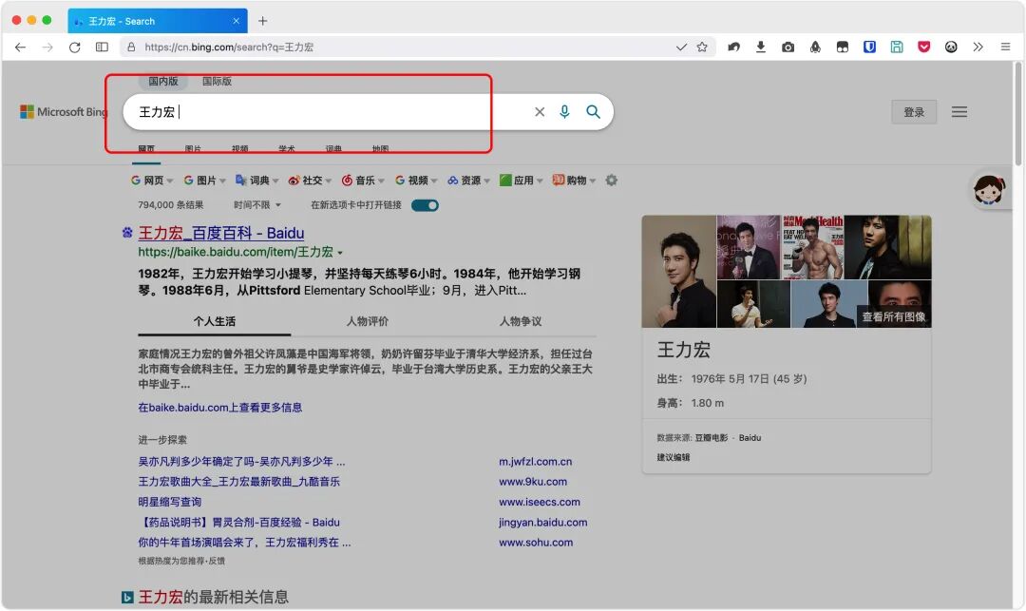Save page with the red Pocket icon
This screenshot has width=1026, height=611.
tap(924, 48)
